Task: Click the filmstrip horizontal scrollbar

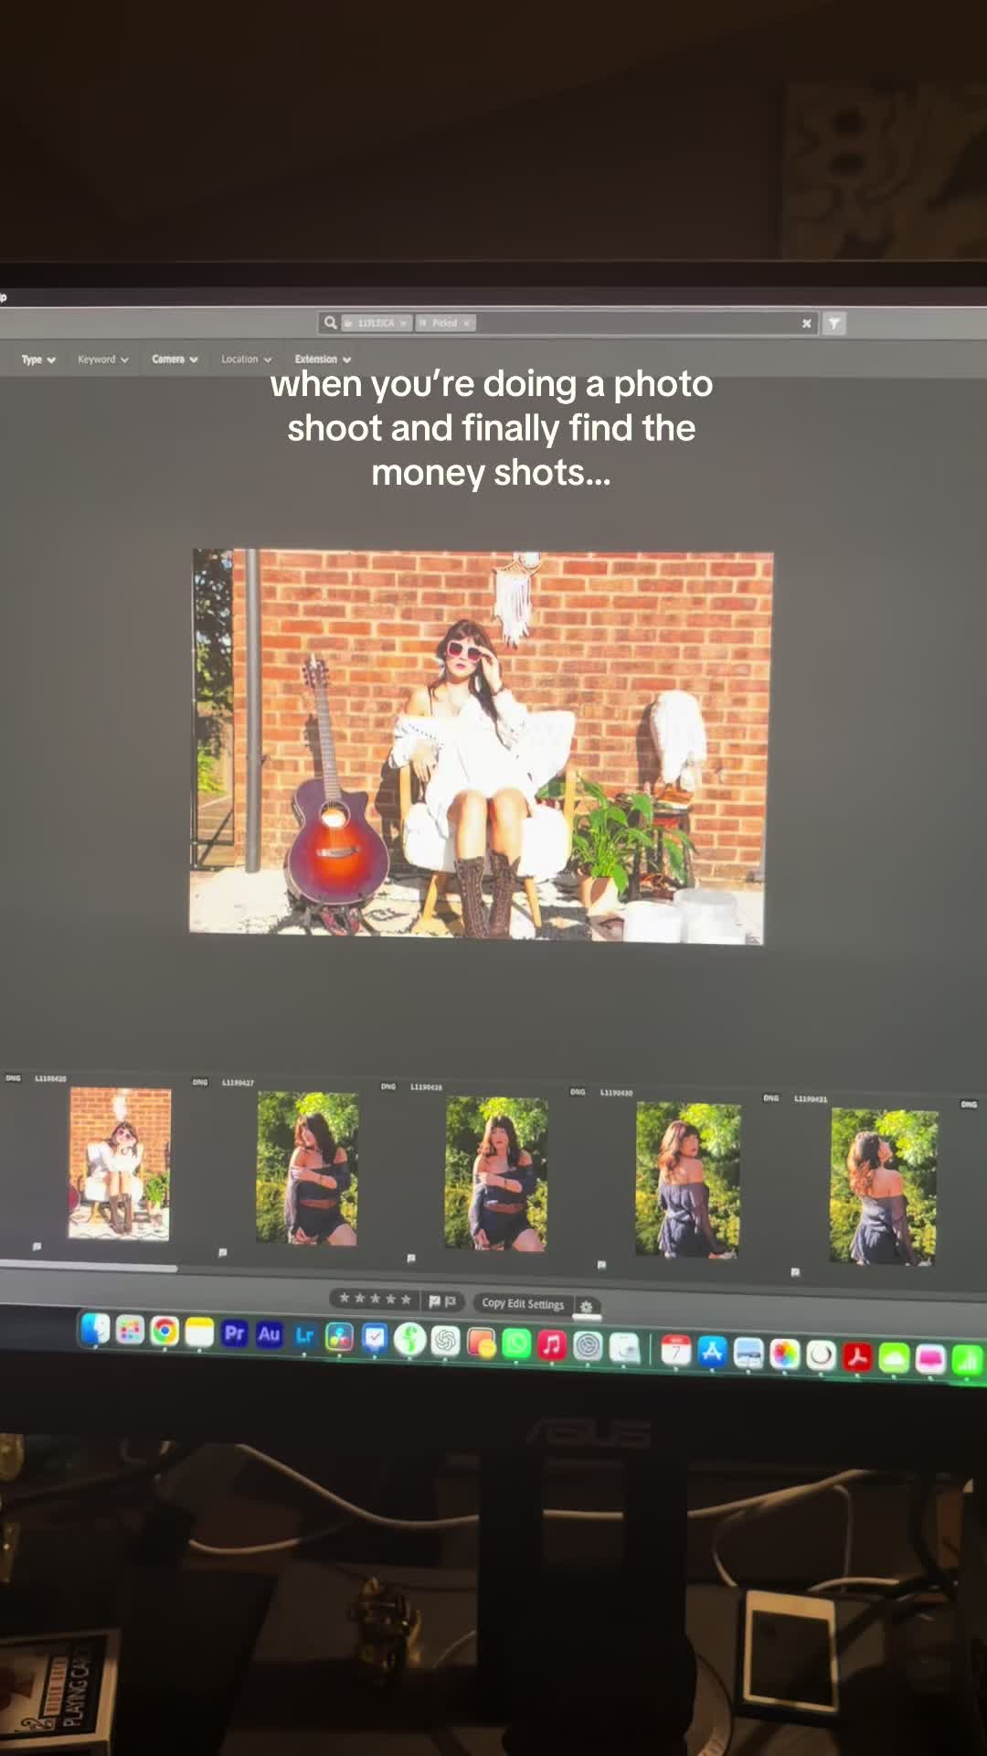Action: (x=89, y=1268)
